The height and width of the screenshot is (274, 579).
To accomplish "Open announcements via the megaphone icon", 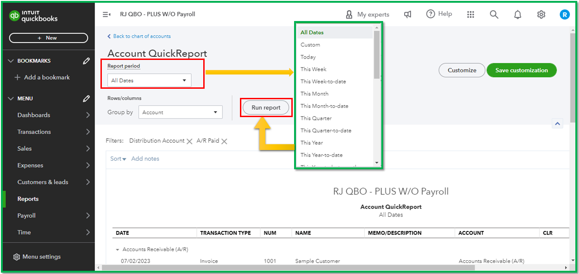I will click(407, 14).
